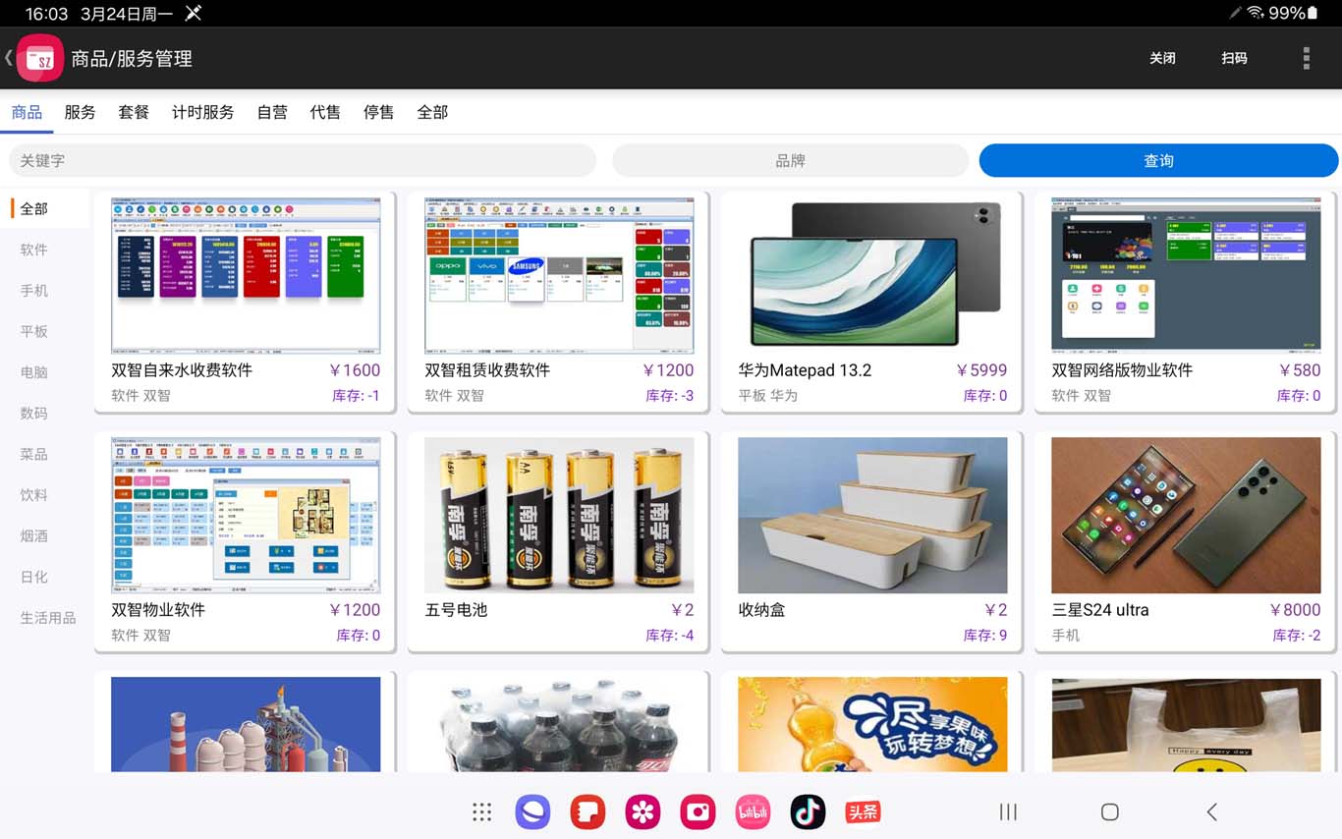
Task: Switch to the 代售 tab
Action: pos(325,112)
